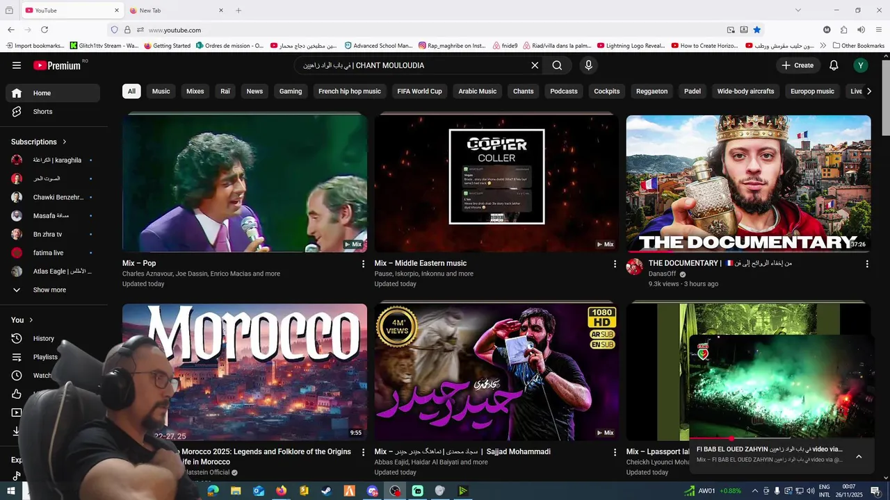The image size is (890, 500).
Task: Go back to previous page in browser
Action: pos(11,30)
